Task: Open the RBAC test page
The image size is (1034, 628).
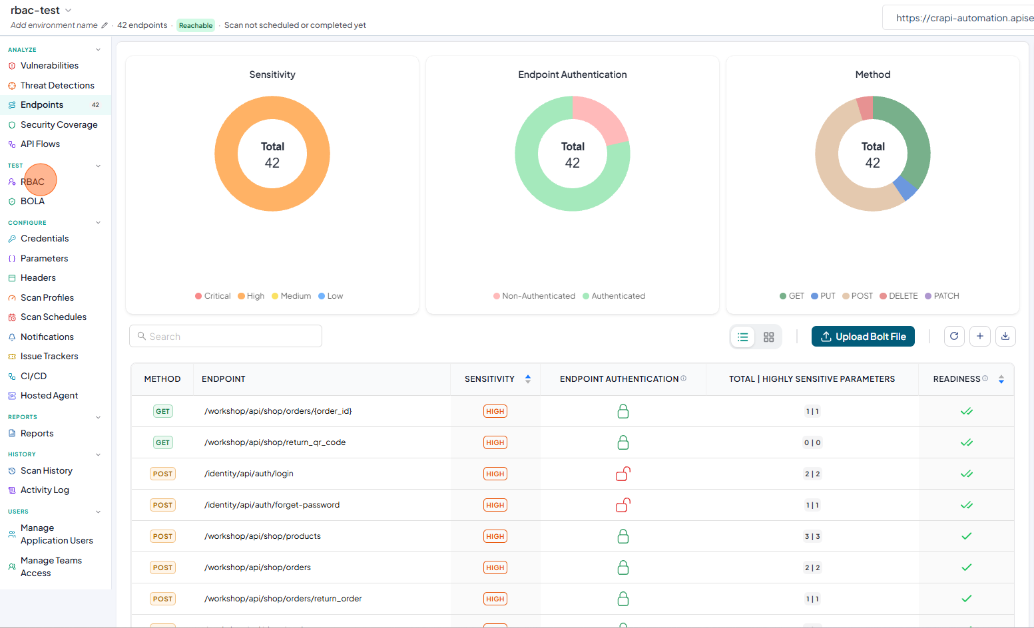Action: [33, 182]
